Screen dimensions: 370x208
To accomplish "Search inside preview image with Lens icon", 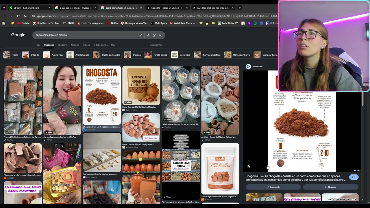I will tap(248, 167).
